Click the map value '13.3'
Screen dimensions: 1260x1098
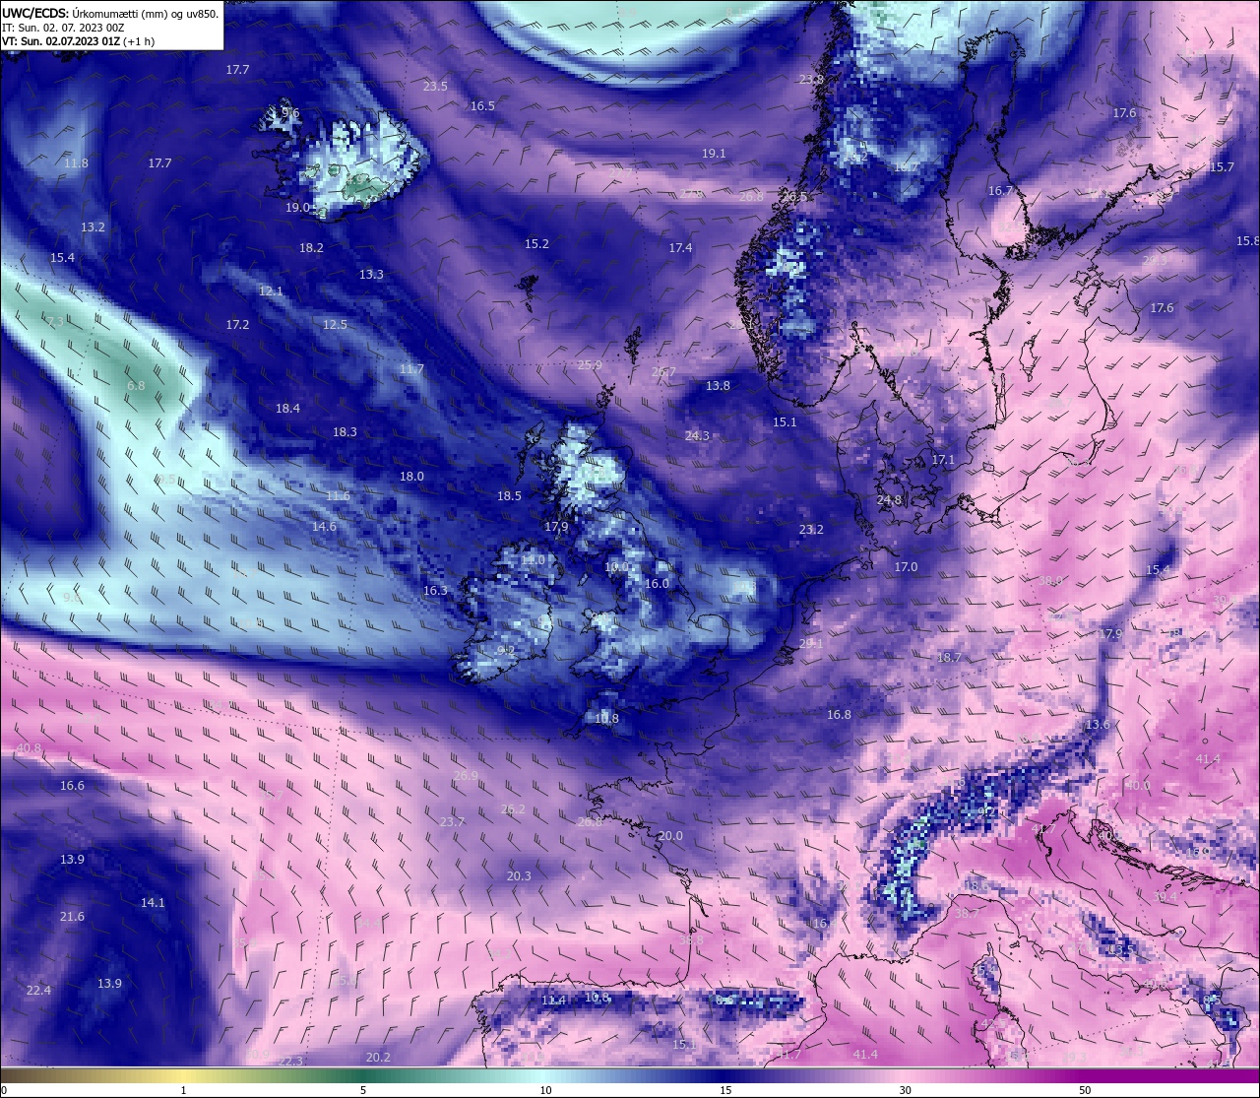click(371, 275)
